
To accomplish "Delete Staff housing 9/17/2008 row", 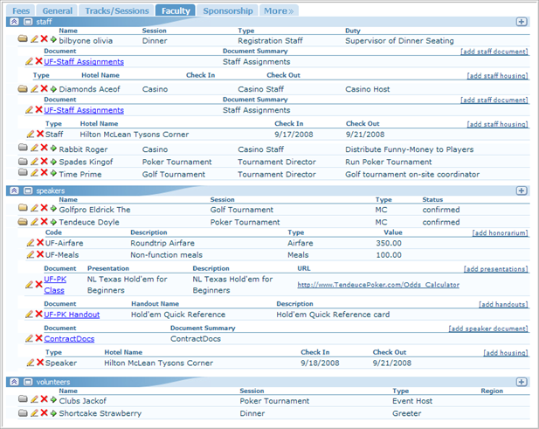I will pos(40,134).
